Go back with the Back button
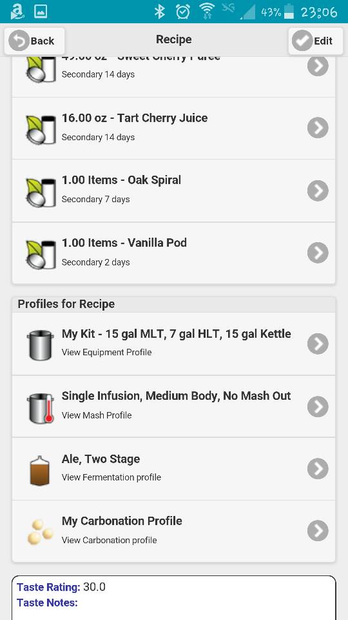The width and height of the screenshot is (348, 620). (x=34, y=41)
